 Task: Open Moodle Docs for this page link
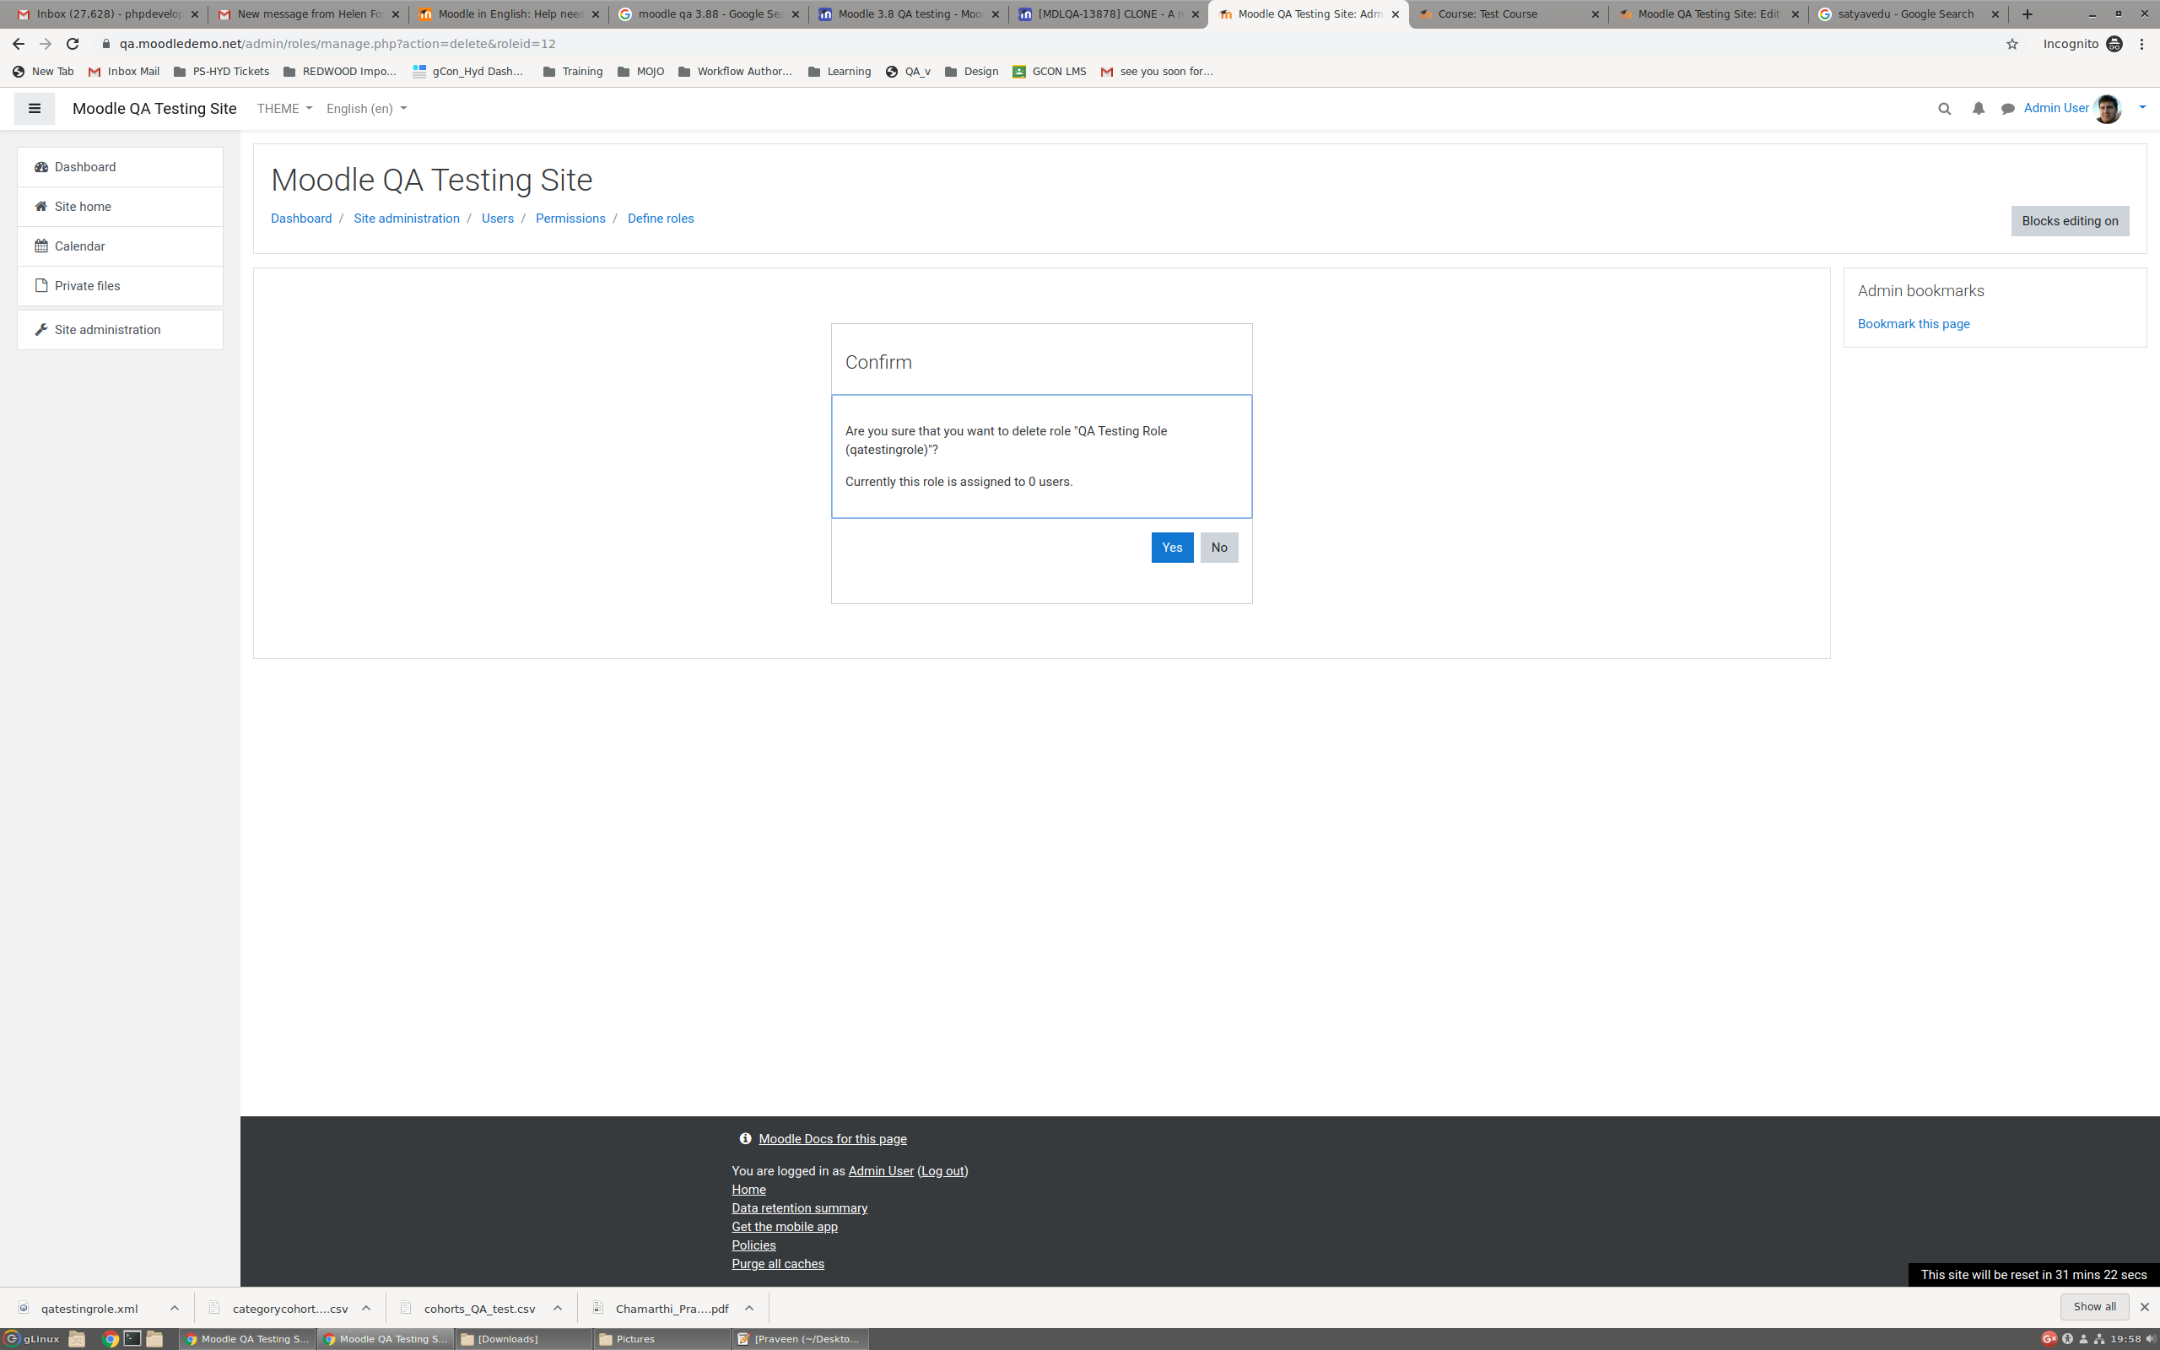(832, 1138)
